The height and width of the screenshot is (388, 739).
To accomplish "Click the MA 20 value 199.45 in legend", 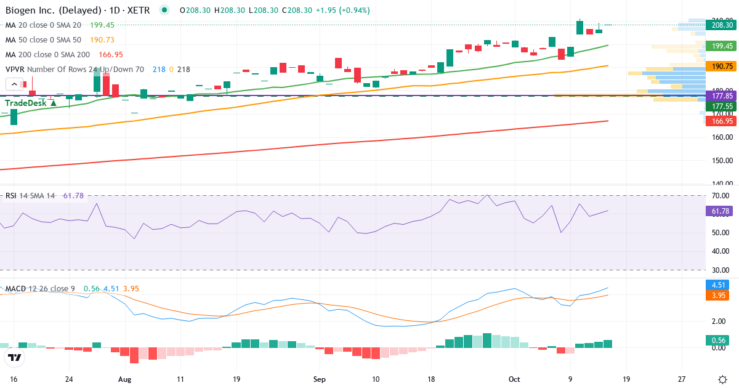I will click(x=102, y=25).
